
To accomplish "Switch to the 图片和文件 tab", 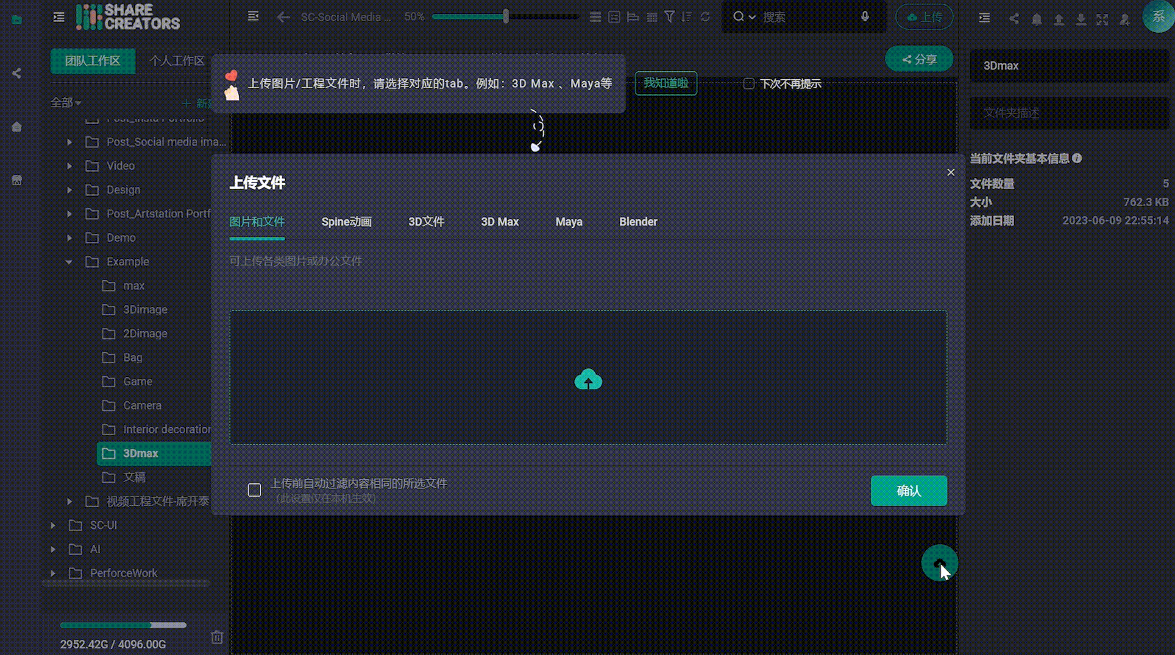I will tap(257, 222).
